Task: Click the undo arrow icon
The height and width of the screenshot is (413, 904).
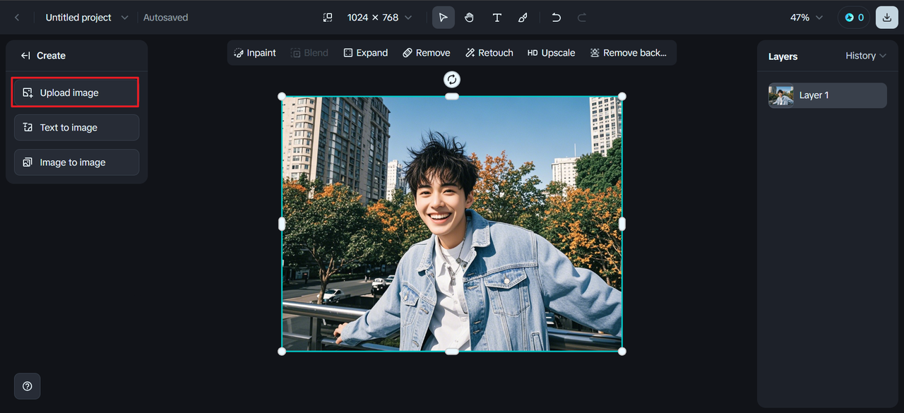Action: [557, 18]
